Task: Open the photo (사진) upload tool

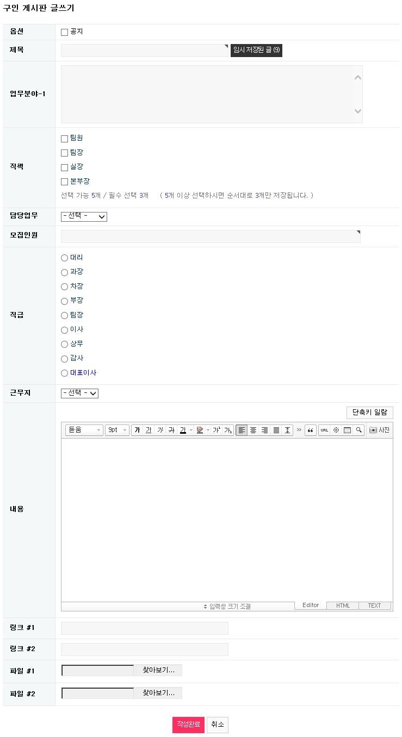Action: [x=380, y=430]
